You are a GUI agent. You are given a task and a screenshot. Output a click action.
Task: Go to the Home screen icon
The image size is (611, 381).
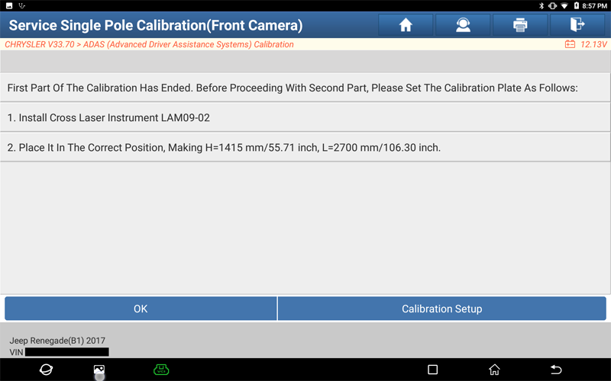(406, 25)
